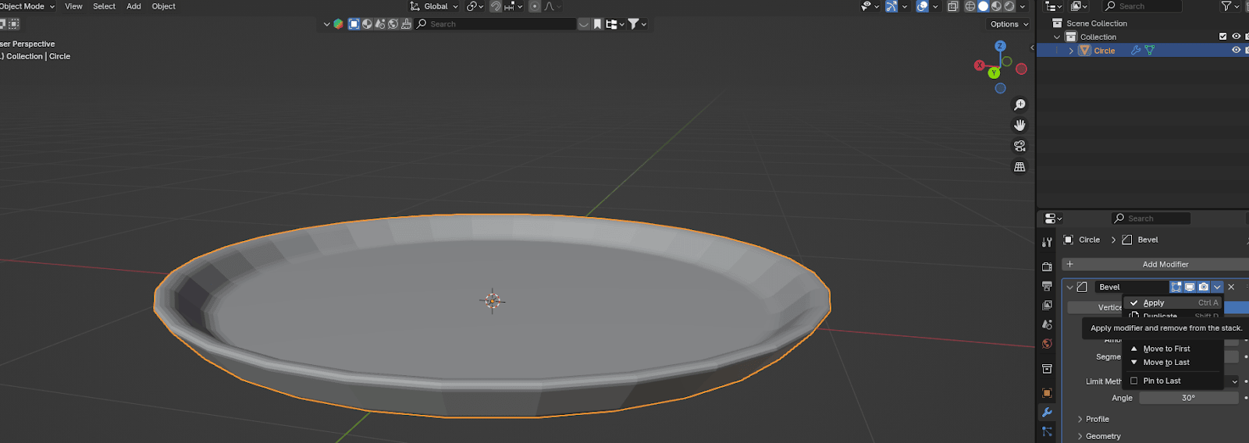Toggle Bevel modifier realtime viewport display
This screenshot has height=443, width=1249.
(x=1190, y=287)
